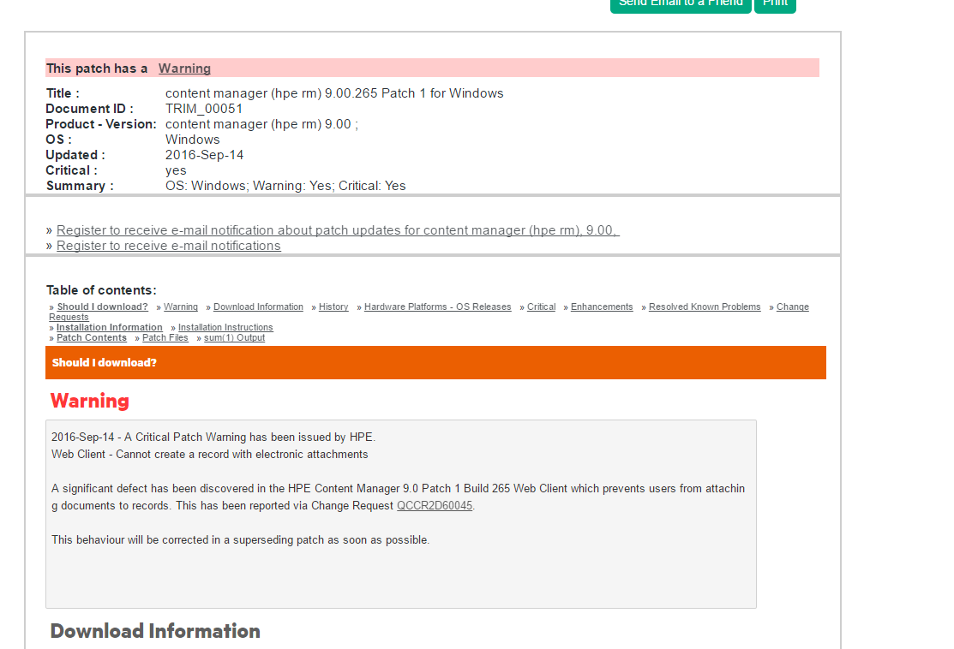954x649 pixels.
Task: Click the OS value 'Windows'
Action: click(x=192, y=140)
